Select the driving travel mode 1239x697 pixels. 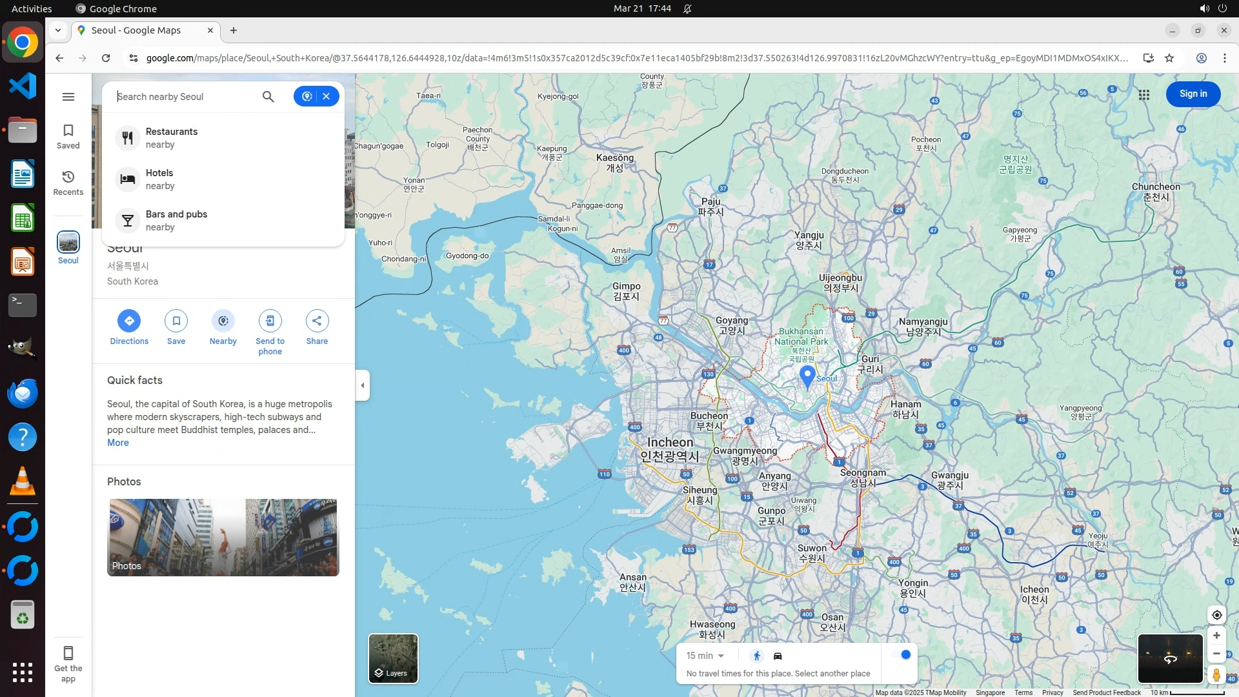coord(778,656)
